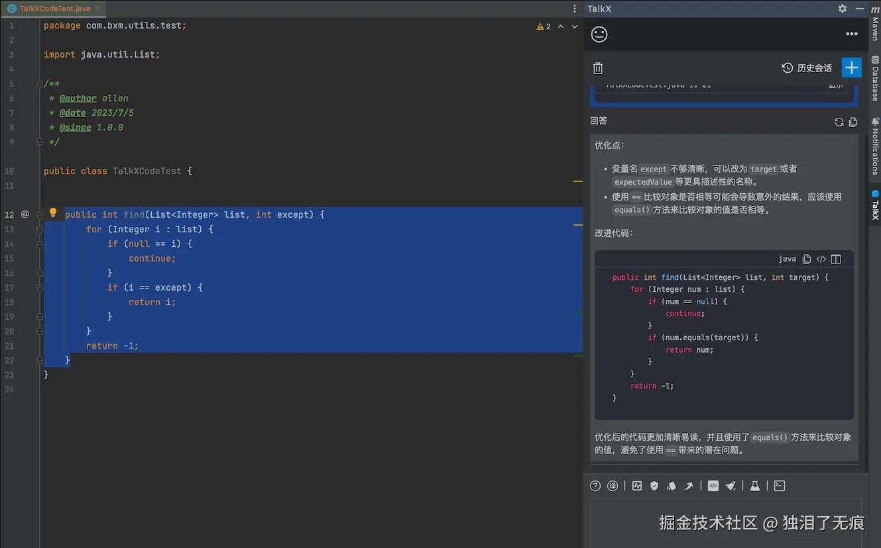The image size is (881, 548).
Task: Click 'num.equals(target)' in the code block
Action: [705, 338]
